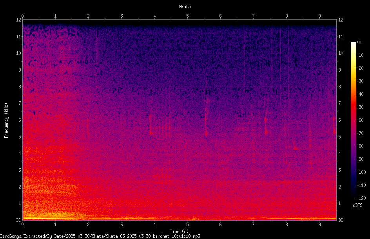
Task: Click the "dBFS" unit label under color scale
Action: pos(357,205)
